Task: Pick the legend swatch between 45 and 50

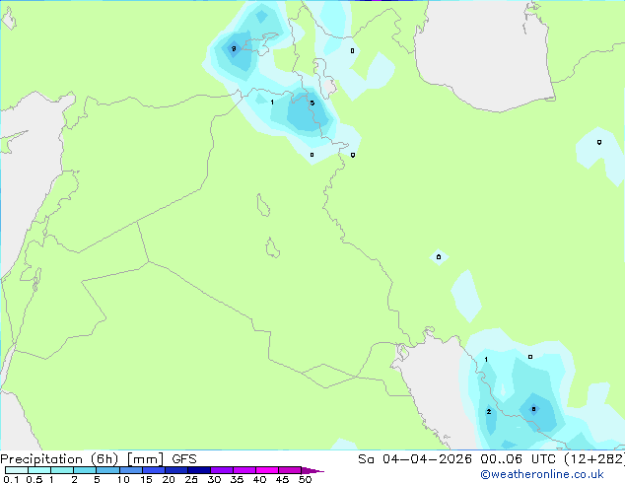Action: 290,470
